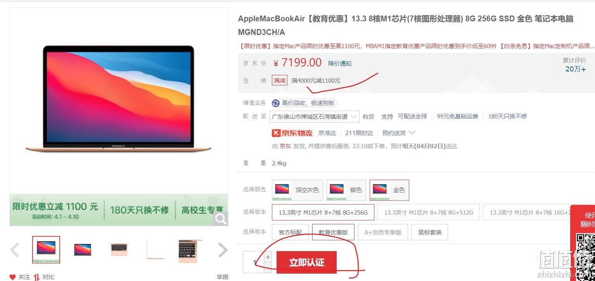Open the 降价通知 price alert link
The image size is (595, 281).
[340, 63]
